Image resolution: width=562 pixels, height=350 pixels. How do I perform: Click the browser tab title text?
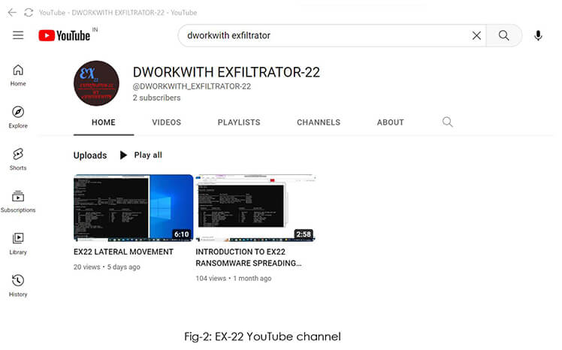coord(118,13)
